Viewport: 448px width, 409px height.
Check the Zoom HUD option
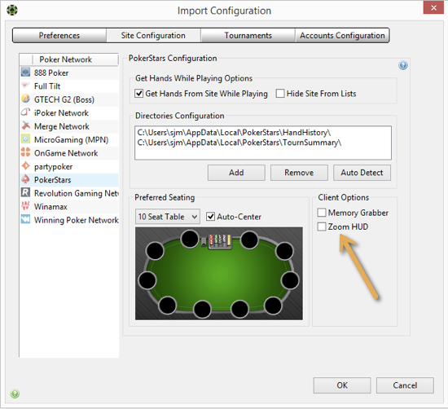click(322, 226)
